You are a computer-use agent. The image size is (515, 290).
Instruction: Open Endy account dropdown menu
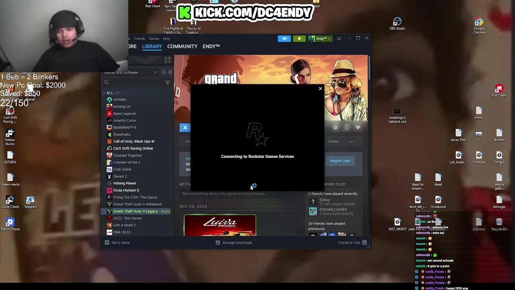(320, 39)
